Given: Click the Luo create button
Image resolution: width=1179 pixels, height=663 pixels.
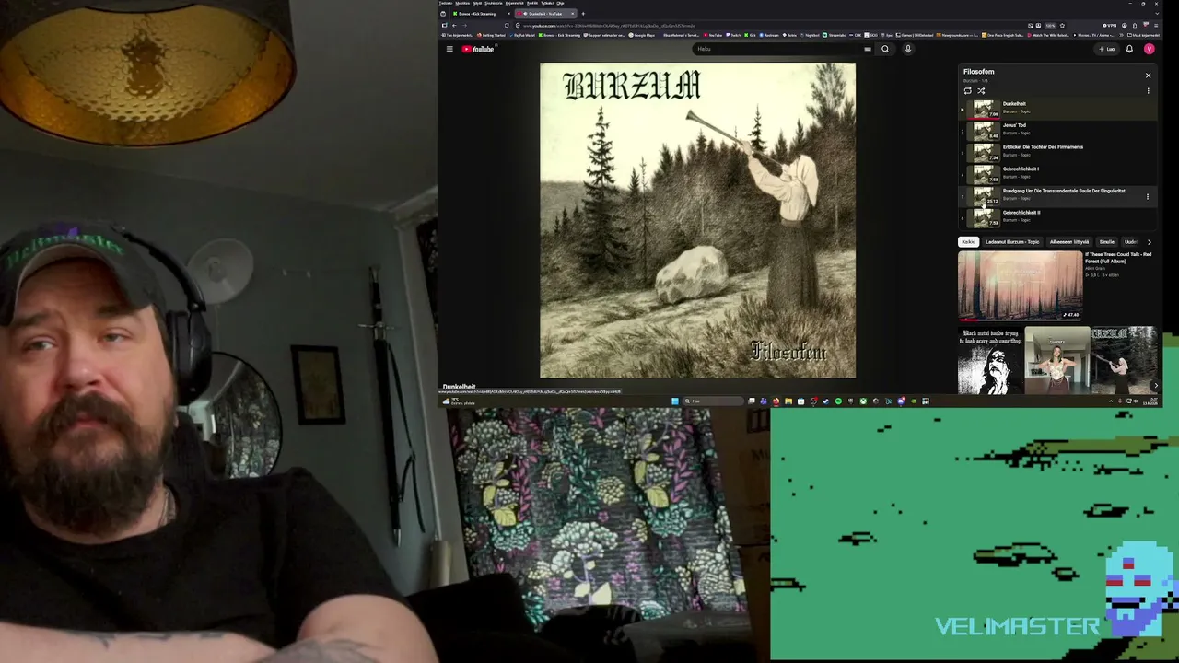Looking at the screenshot, I should (x=1108, y=49).
